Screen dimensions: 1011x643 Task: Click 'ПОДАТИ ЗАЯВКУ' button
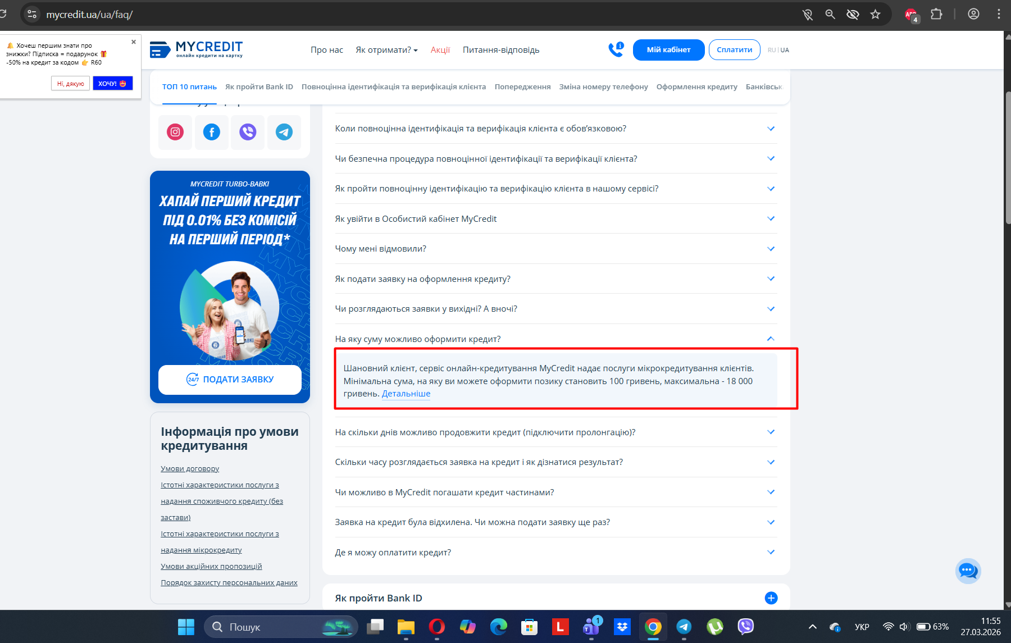pyautogui.click(x=230, y=380)
